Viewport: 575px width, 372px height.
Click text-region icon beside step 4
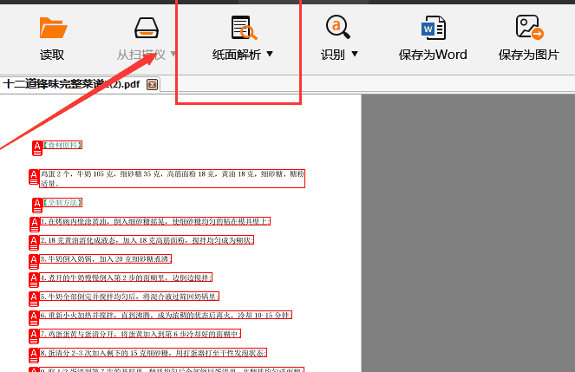34,281
